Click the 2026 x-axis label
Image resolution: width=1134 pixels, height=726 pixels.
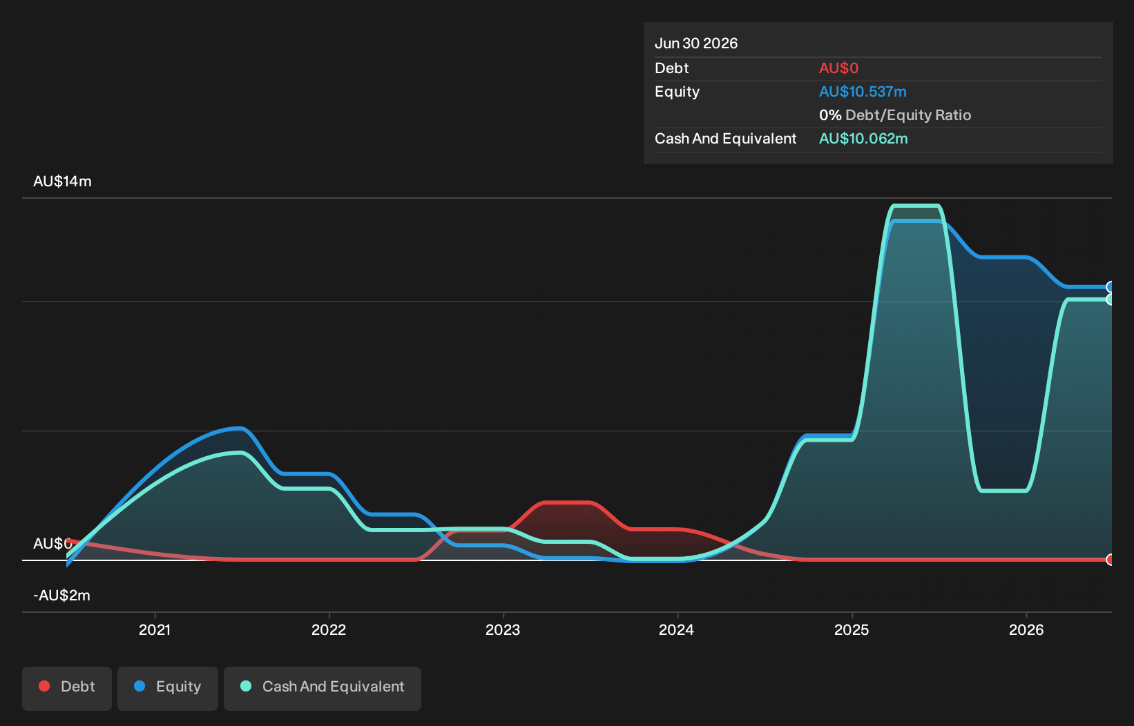coord(1026,629)
